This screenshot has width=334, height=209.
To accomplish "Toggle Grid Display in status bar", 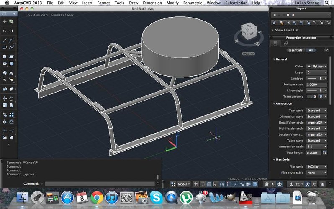I will 209,184.
